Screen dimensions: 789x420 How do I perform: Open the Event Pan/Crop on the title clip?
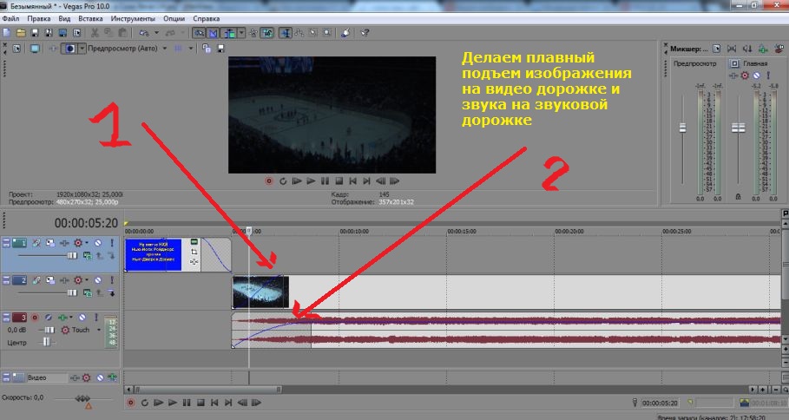(194, 252)
